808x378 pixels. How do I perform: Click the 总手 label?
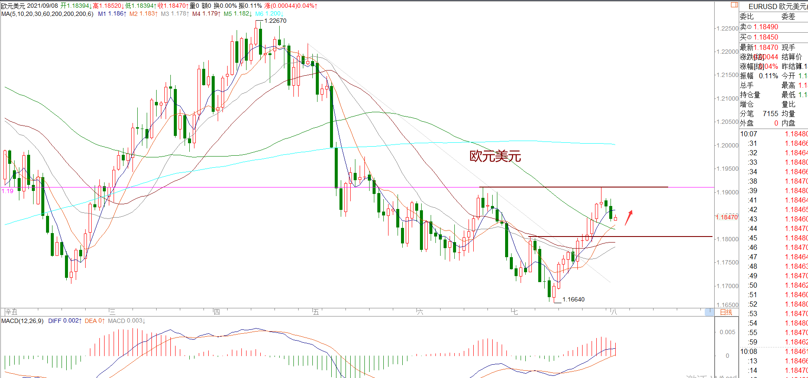(747, 85)
